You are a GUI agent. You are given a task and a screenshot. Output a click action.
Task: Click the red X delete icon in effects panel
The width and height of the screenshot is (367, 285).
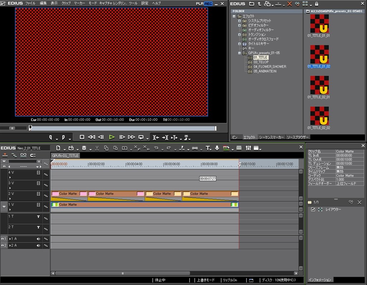[289, 4]
